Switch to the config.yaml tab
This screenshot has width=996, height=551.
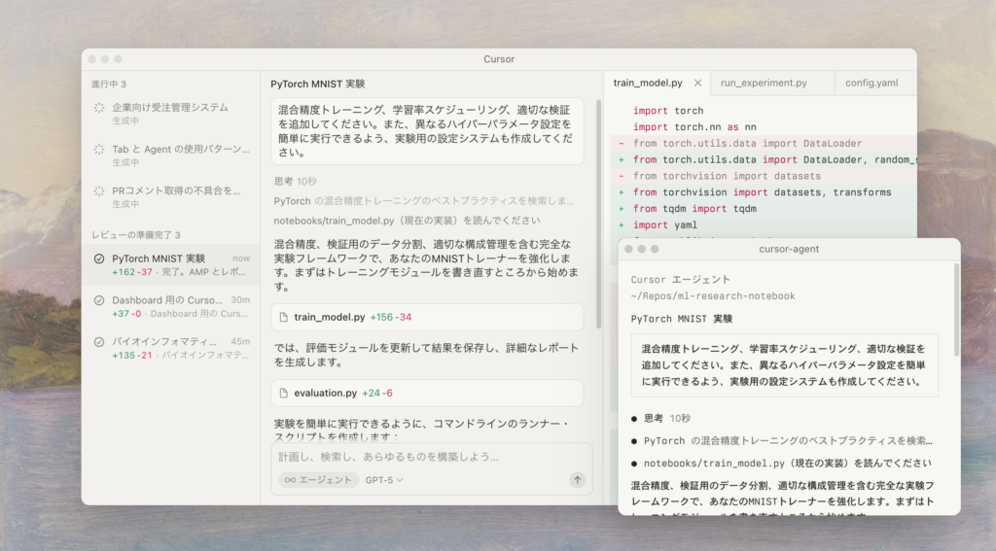pos(871,84)
